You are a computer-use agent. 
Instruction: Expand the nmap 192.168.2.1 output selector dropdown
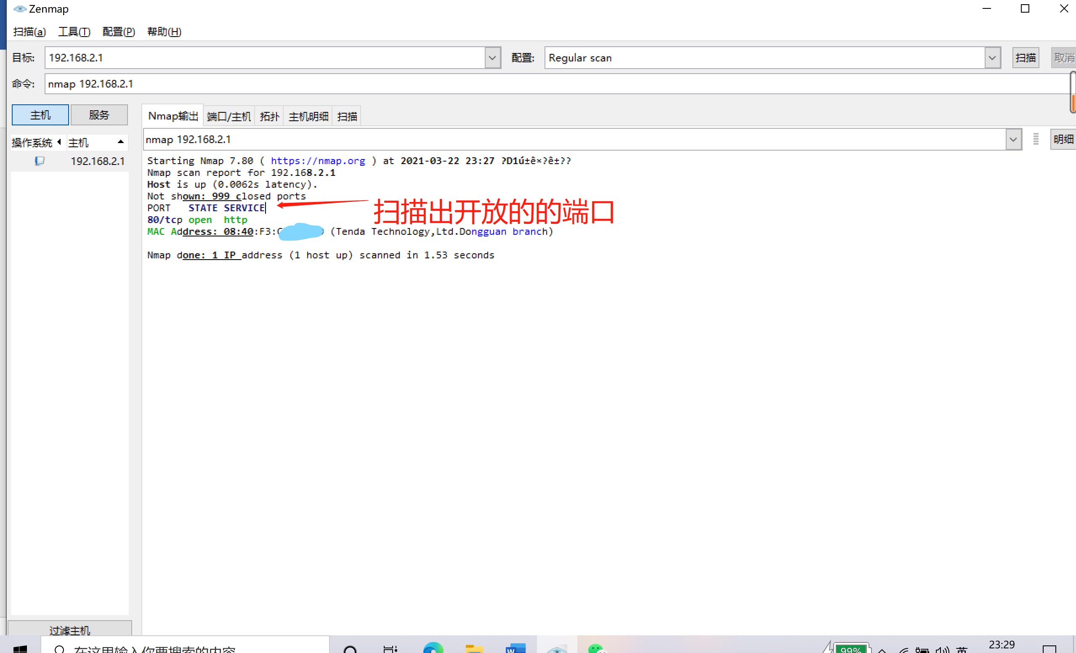tap(1013, 139)
